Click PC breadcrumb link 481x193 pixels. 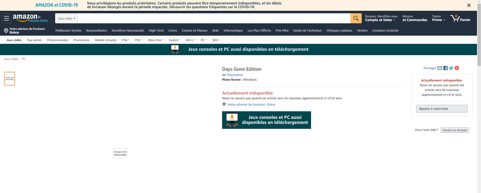(24, 59)
